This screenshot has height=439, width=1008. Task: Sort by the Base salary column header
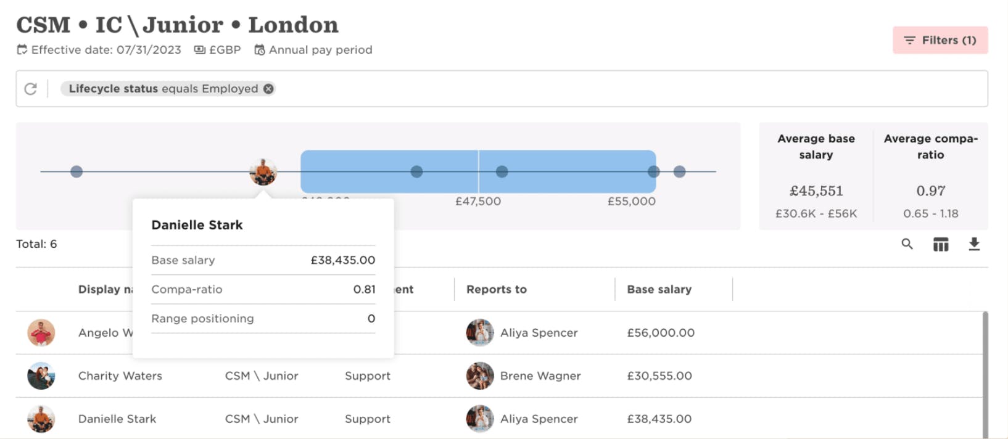(659, 289)
